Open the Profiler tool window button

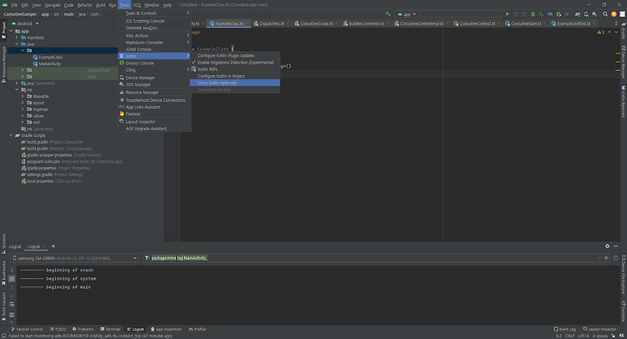click(197, 329)
